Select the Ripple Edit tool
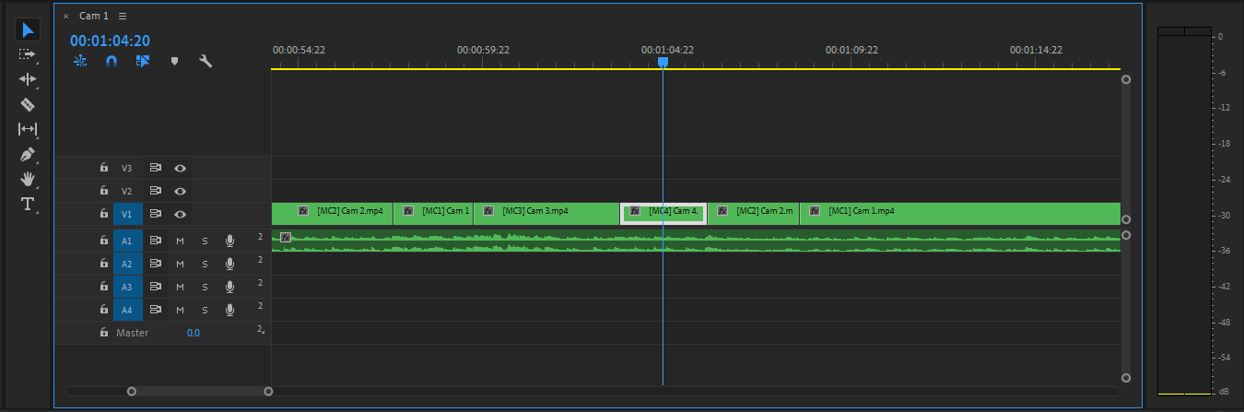Viewport: 1244px width, 412px height. click(x=28, y=79)
